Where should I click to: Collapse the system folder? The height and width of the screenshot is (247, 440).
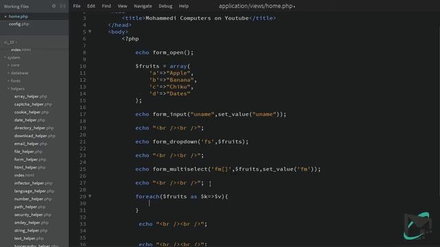(x=5, y=58)
